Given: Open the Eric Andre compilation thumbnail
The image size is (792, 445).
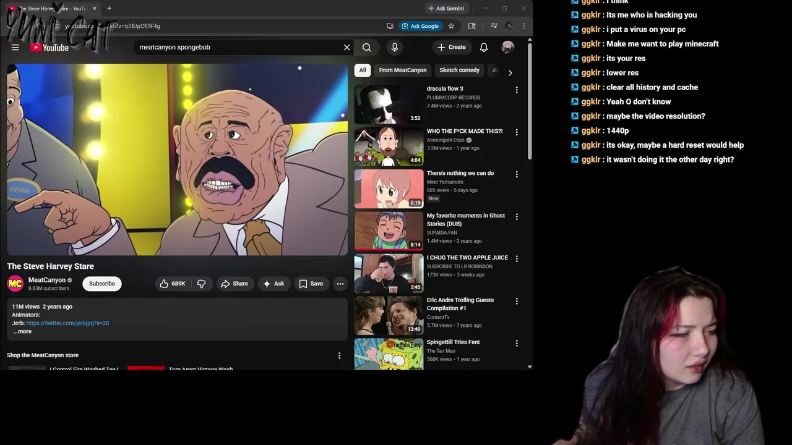Looking at the screenshot, I should (x=389, y=315).
